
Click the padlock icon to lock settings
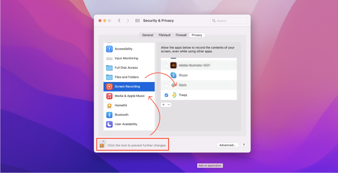(x=102, y=144)
